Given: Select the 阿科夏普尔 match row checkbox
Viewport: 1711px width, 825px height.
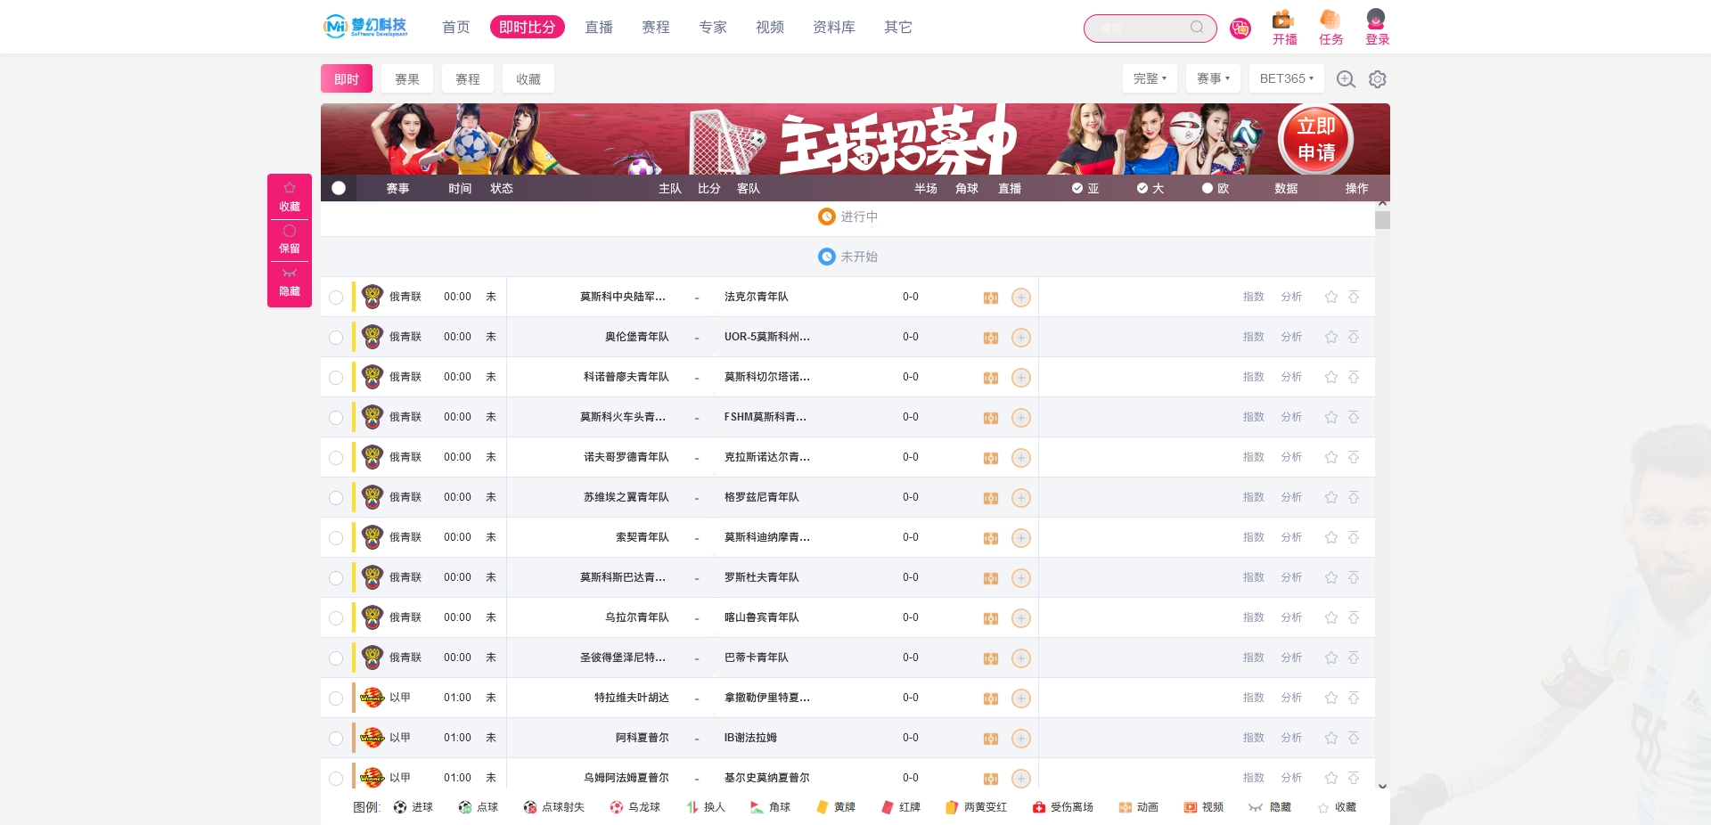Looking at the screenshot, I should [336, 739].
